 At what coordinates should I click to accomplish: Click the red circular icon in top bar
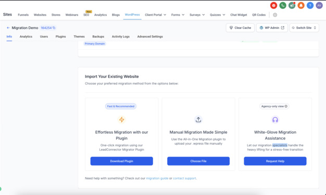point(273,6)
